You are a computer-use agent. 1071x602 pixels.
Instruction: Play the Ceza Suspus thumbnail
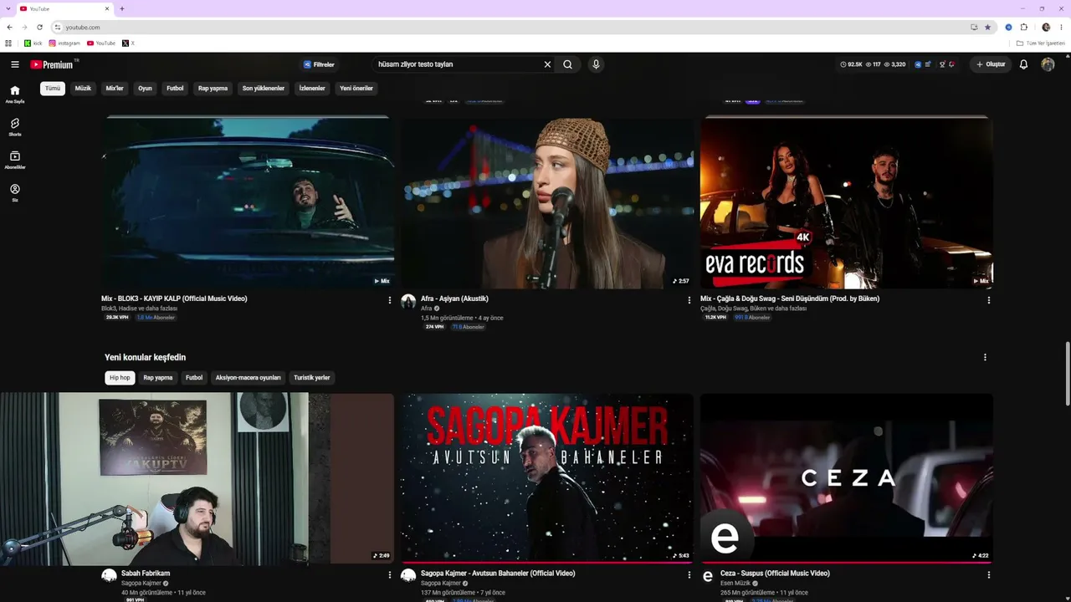click(x=847, y=478)
